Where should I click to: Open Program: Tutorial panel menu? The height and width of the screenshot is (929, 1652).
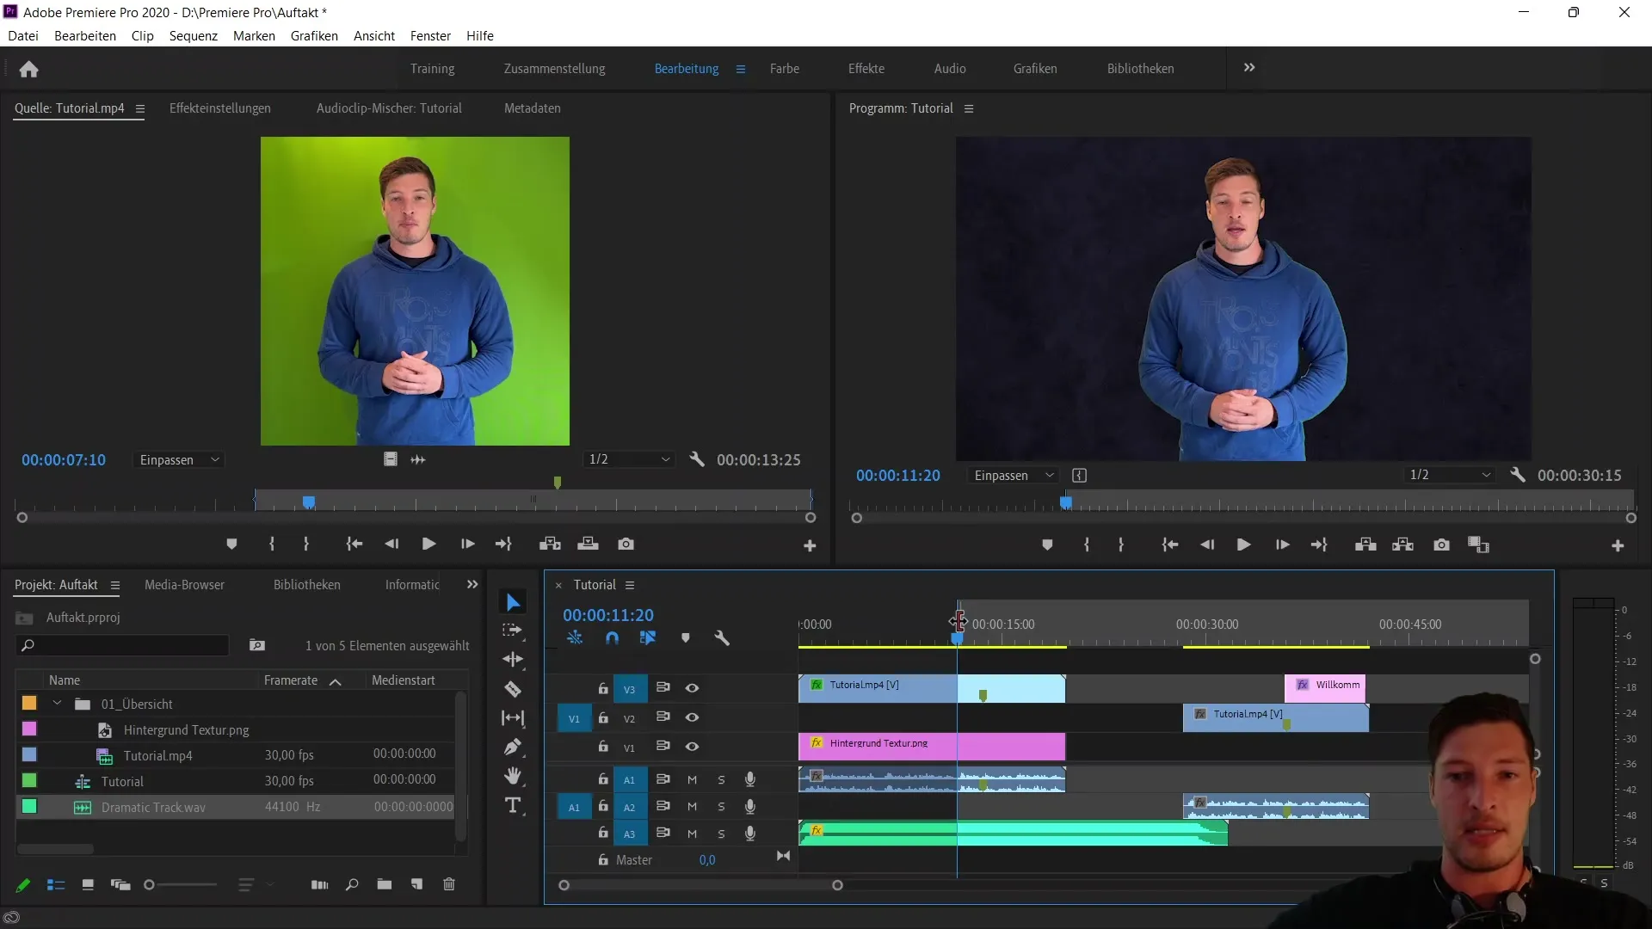click(x=969, y=108)
